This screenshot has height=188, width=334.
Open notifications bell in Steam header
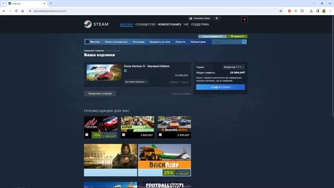tap(217, 18)
